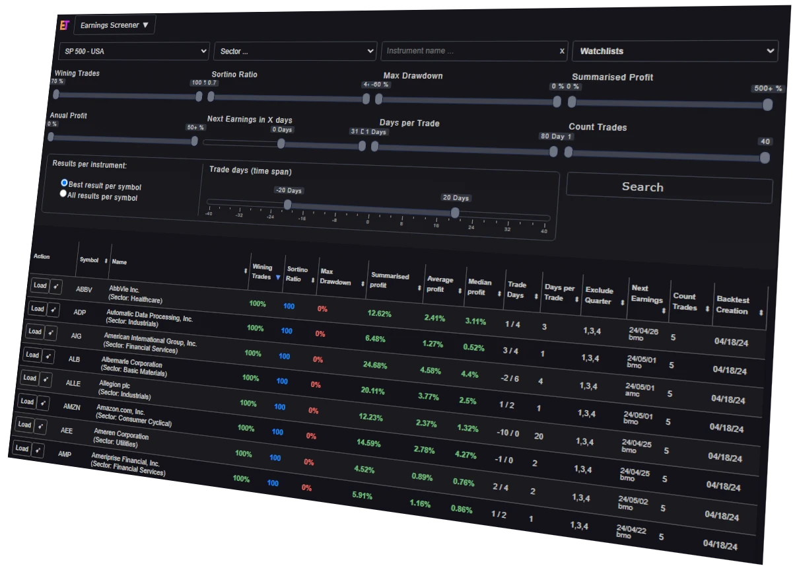
Task: Load the AIG backtest result
Action: click(35, 332)
